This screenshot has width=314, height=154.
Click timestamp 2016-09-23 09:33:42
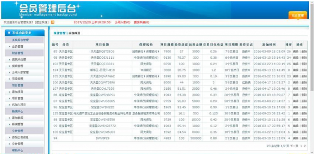[269, 113]
